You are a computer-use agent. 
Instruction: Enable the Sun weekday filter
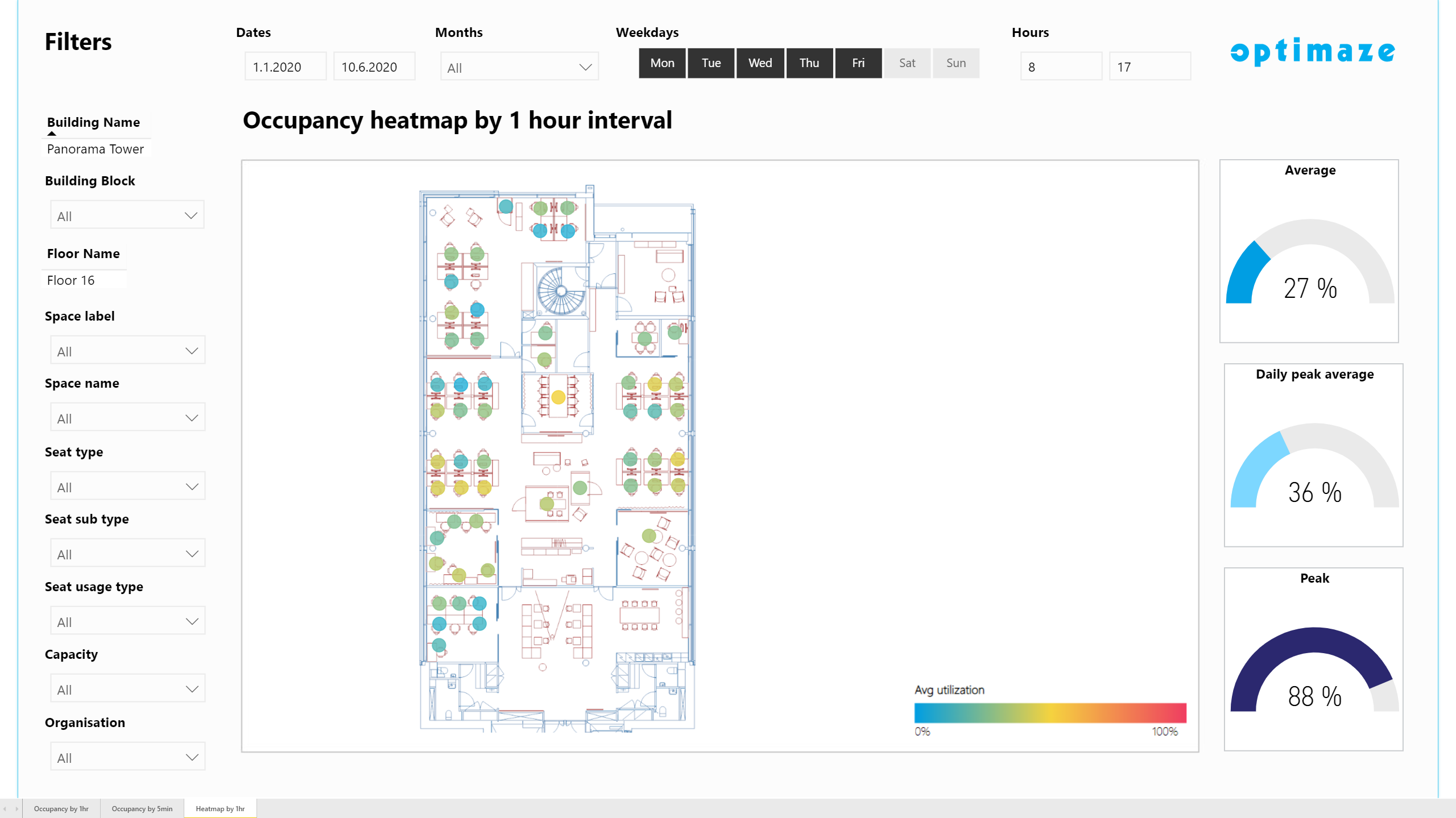coord(955,63)
